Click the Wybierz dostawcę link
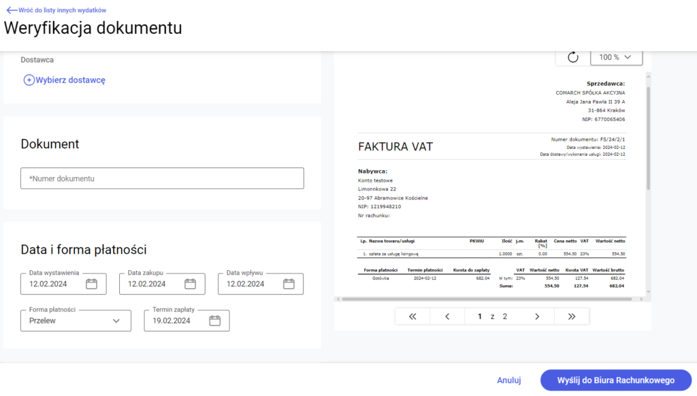This screenshot has width=697, height=396. 70,80
